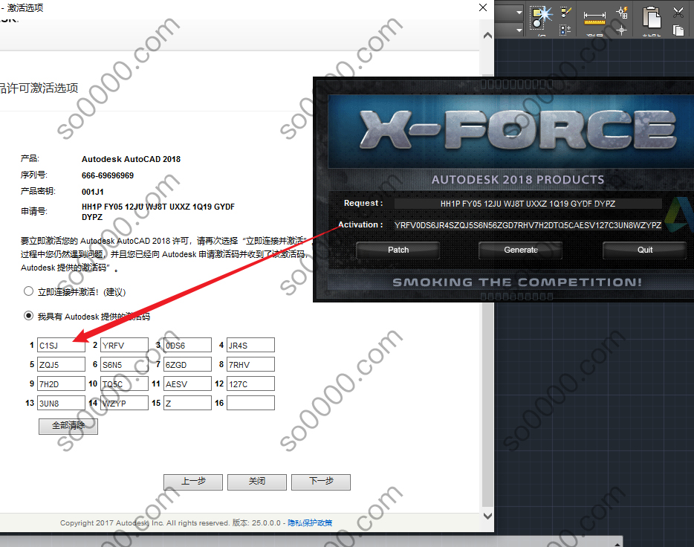694x547 pixels.
Task: Click the scroll down arrow of activation dialog
Action: 487,516
